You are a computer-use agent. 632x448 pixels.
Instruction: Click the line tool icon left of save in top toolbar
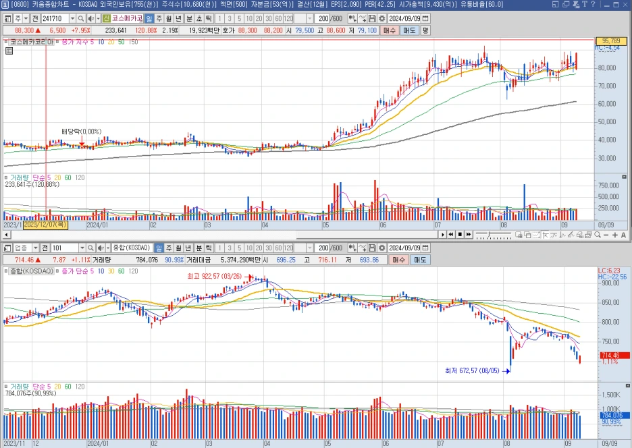point(363,18)
